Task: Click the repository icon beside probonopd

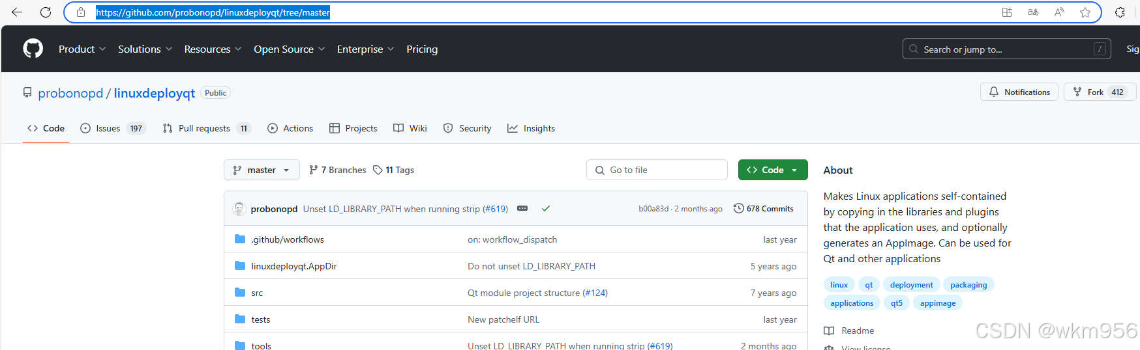Action: click(x=27, y=93)
